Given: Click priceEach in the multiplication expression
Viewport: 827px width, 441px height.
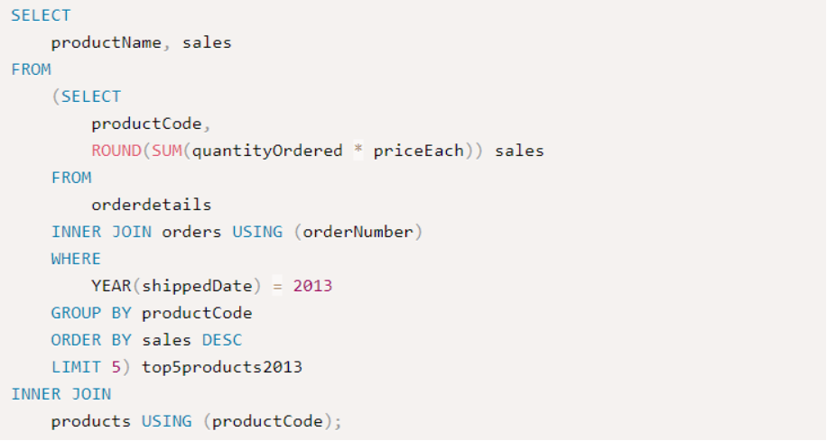Looking at the screenshot, I should tap(419, 151).
